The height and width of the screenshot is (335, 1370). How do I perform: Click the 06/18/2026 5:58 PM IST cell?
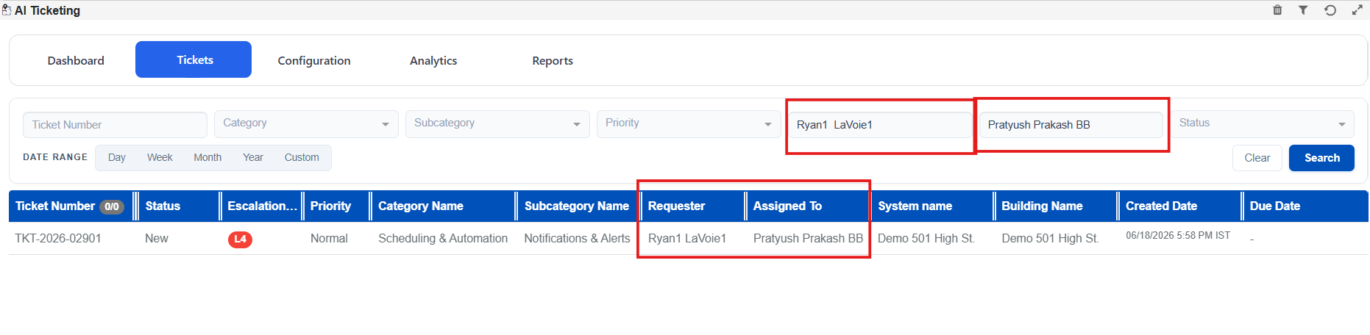pyautogui.click(x=1177, y=236)
